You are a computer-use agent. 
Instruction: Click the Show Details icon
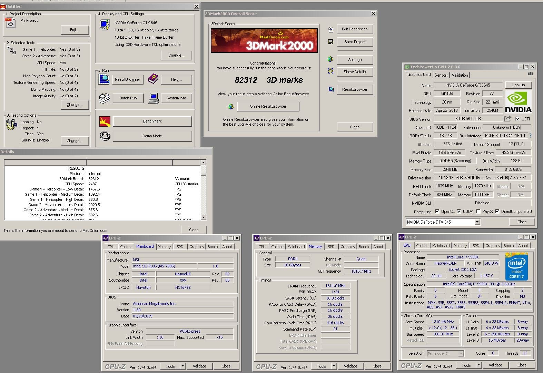pyautogui.click(x=330, y=71)
